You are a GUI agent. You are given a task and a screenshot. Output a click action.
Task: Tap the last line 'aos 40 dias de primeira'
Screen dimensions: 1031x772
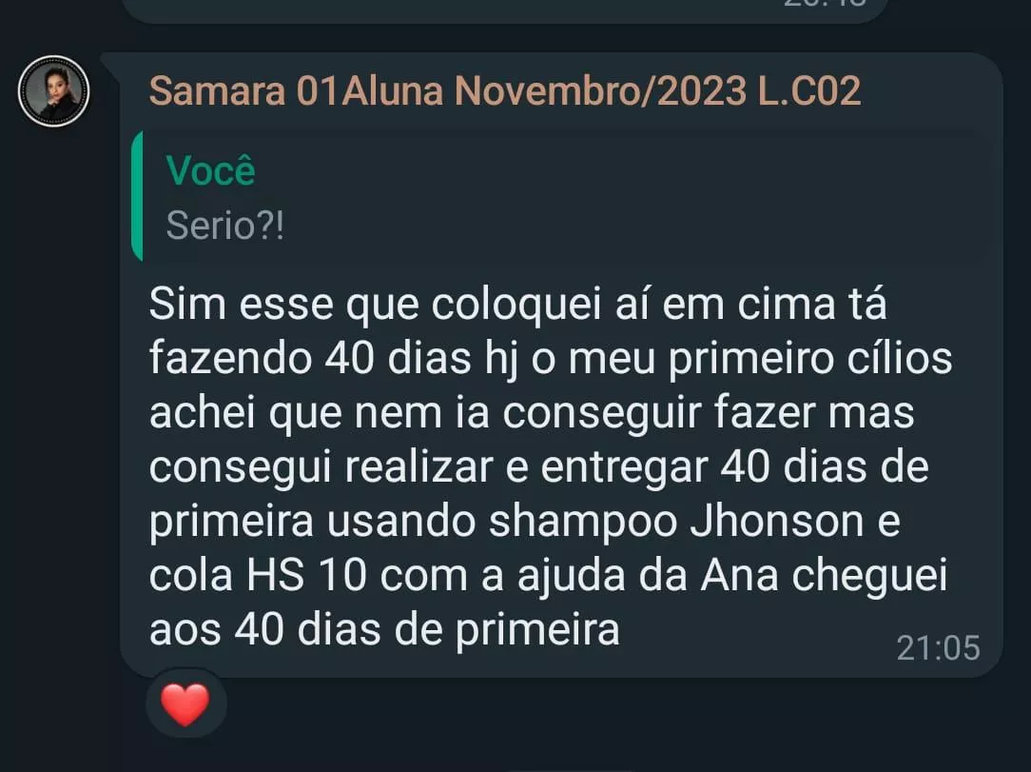(384, 630)
